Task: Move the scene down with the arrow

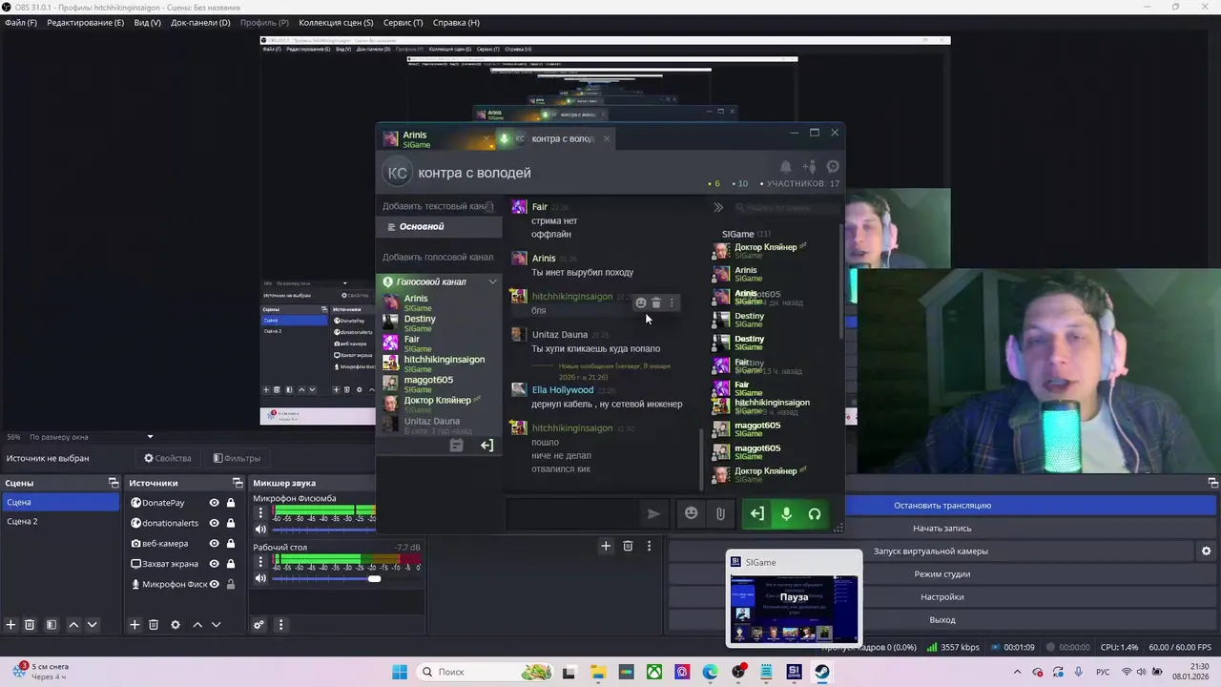Action: [92, 625]
